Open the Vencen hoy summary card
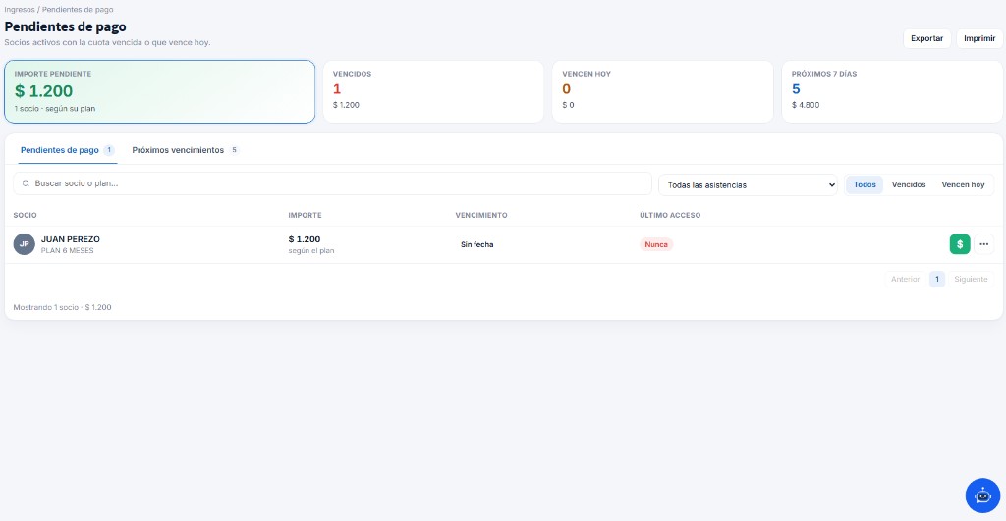This screenshot has height=521, width=1006. click(663, 91)
